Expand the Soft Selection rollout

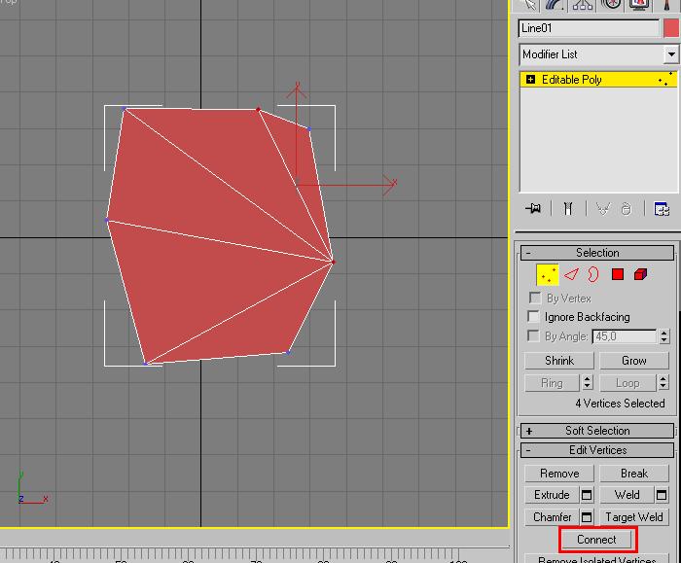click(597, 431)
